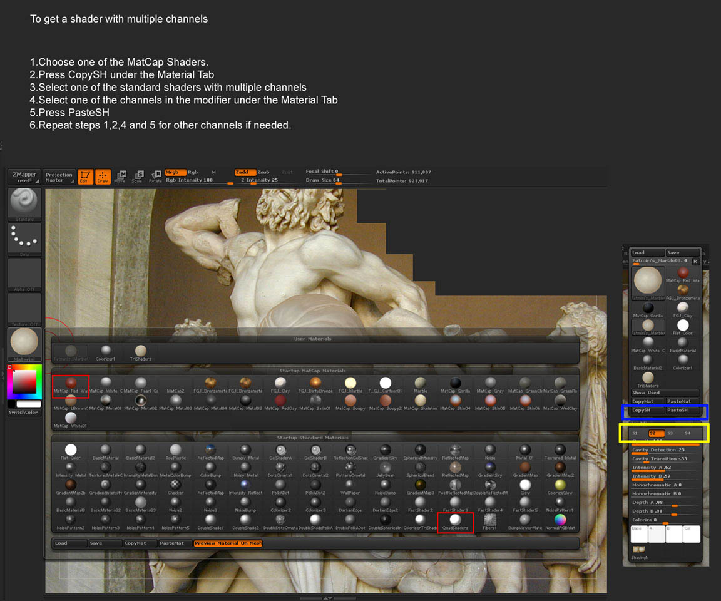Screen dimensions: 721x601
Task: Select the FGJ_DirtyBronze material sphere
Action: [315, 386]
